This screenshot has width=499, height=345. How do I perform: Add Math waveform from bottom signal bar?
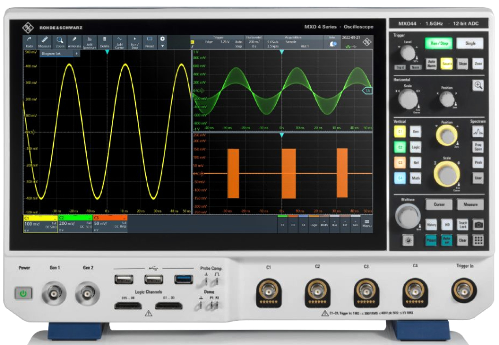pyautogui.click(x=324, y=224)
